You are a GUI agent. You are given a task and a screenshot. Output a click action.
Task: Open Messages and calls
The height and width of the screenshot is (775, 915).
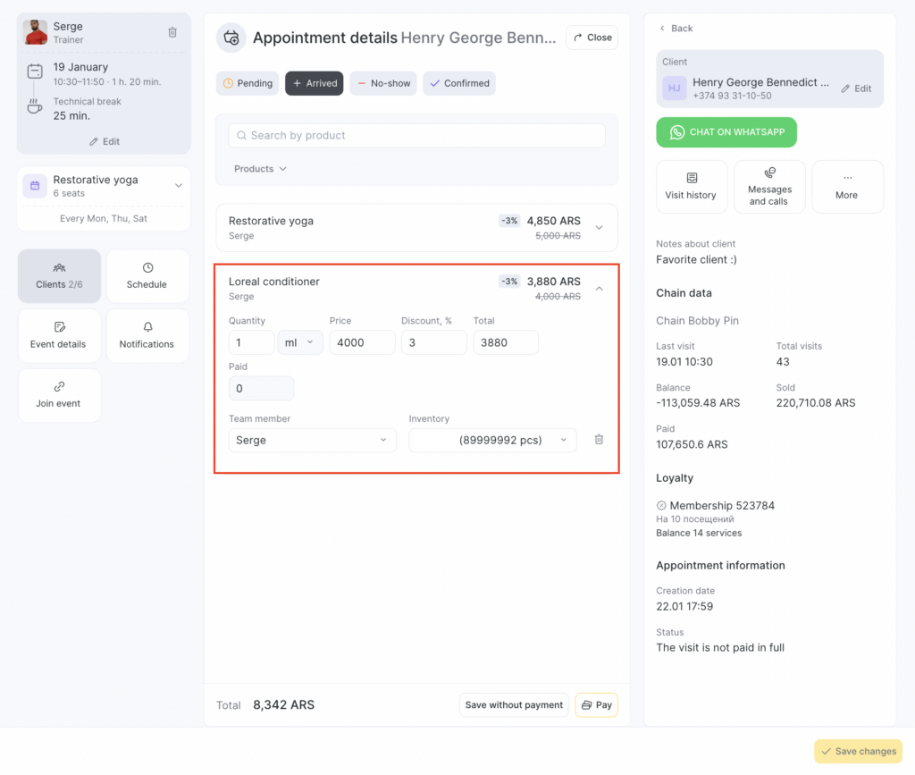[x=769, y=187]
